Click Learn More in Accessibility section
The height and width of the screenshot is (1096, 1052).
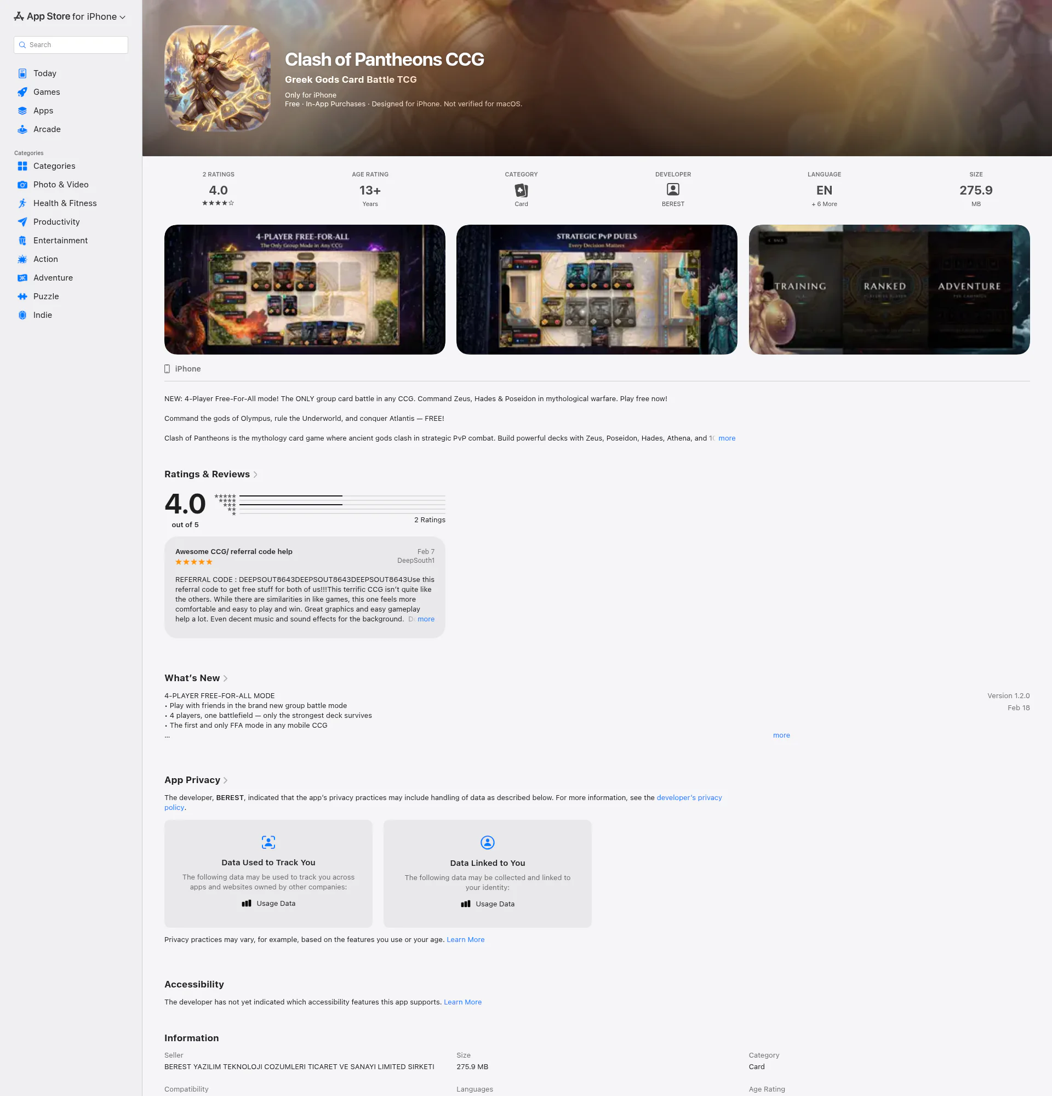[x=463, y=1002]
